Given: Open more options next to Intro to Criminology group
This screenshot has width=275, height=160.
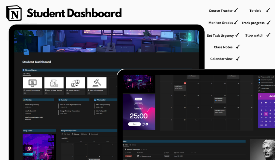Looking at the screenshot, I should (x=144, y=150).
